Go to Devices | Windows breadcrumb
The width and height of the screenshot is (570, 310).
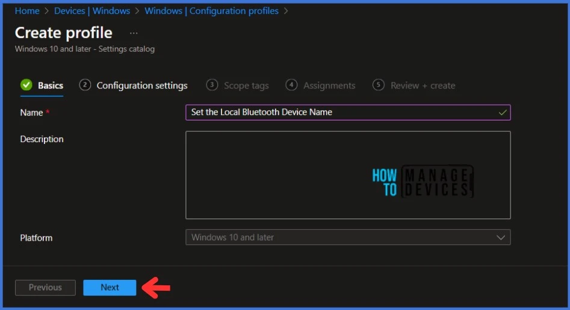pos(92,11)
